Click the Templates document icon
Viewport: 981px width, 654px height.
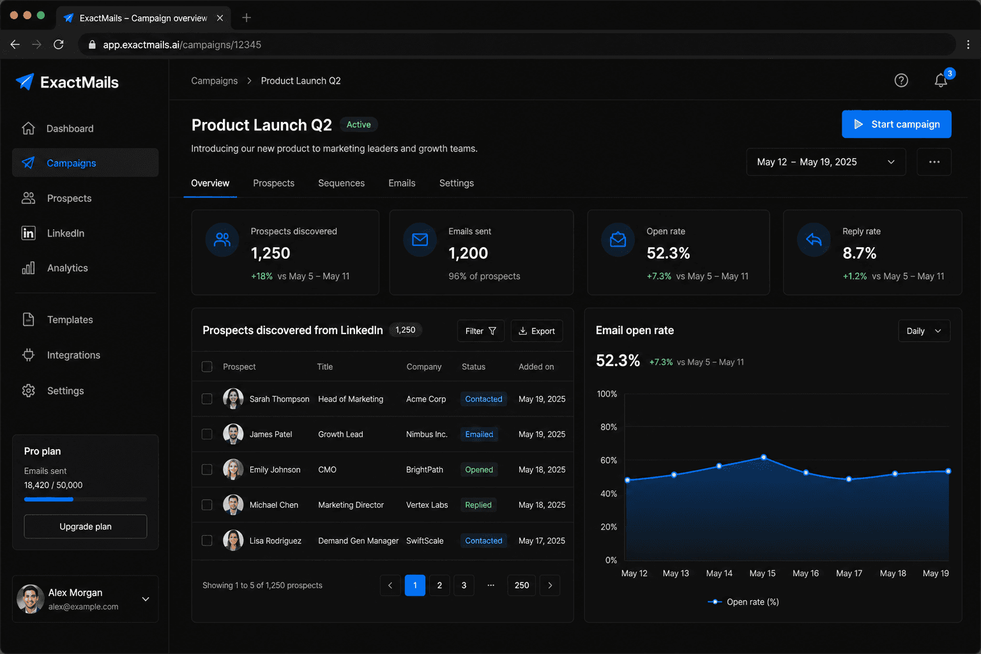(x=28, y=319)
